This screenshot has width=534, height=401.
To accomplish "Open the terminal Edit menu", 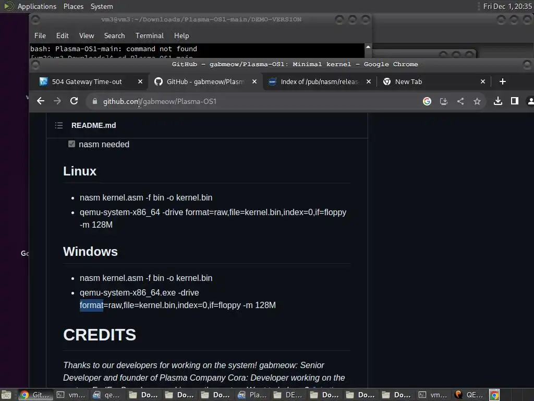I will click(63, 36).
